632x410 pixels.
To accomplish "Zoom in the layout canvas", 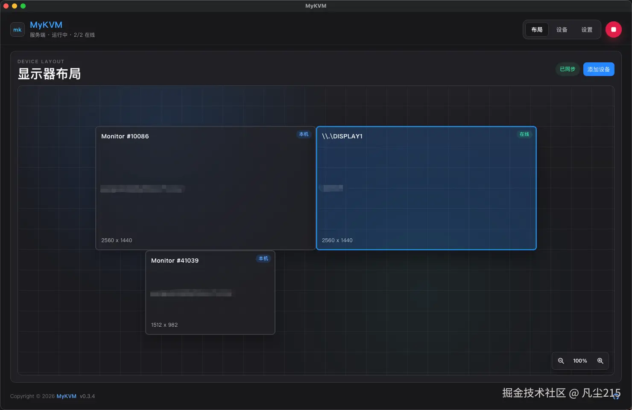I will click(600, 361).
